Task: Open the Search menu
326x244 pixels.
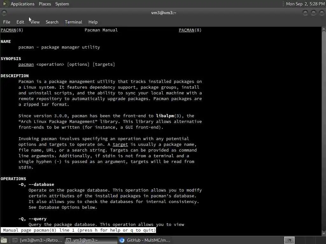Action: click(x=52, y=22)
